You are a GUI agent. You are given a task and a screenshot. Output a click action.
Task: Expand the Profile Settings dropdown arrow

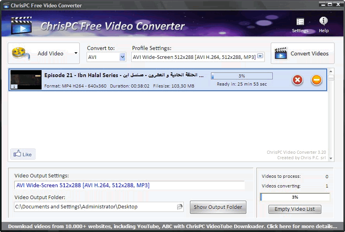[x=260, y=56]
